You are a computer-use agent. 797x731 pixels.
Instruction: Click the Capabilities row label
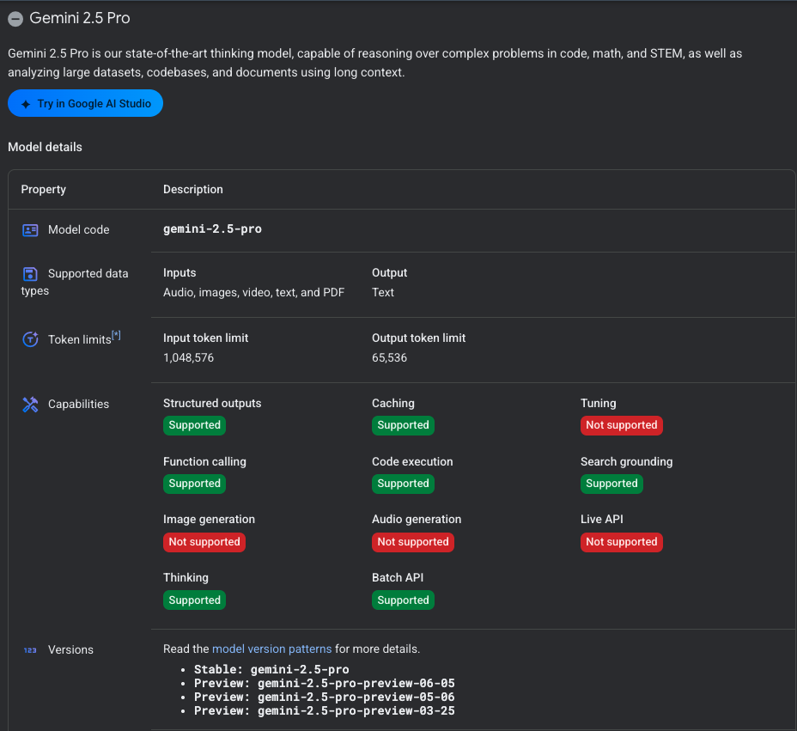click(78, 404)
